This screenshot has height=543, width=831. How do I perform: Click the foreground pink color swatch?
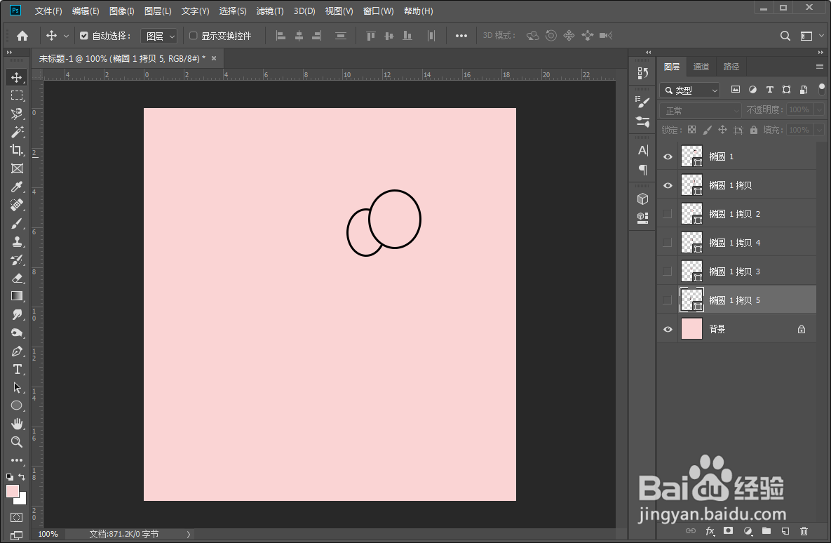click(12, 490)
